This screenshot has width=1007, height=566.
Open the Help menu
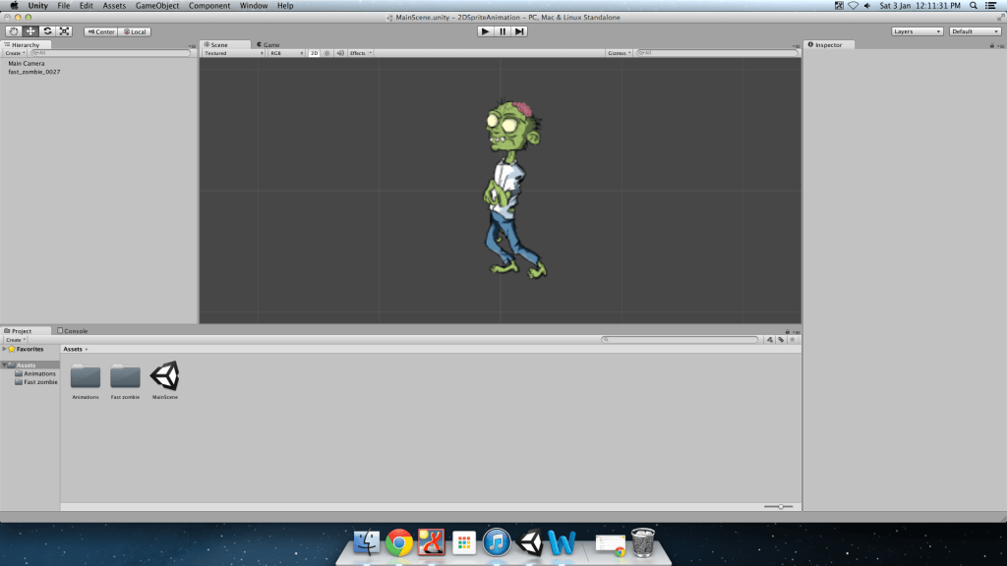point(285,6)
